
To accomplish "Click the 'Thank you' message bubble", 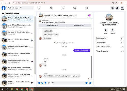I will tap(47, 38).
